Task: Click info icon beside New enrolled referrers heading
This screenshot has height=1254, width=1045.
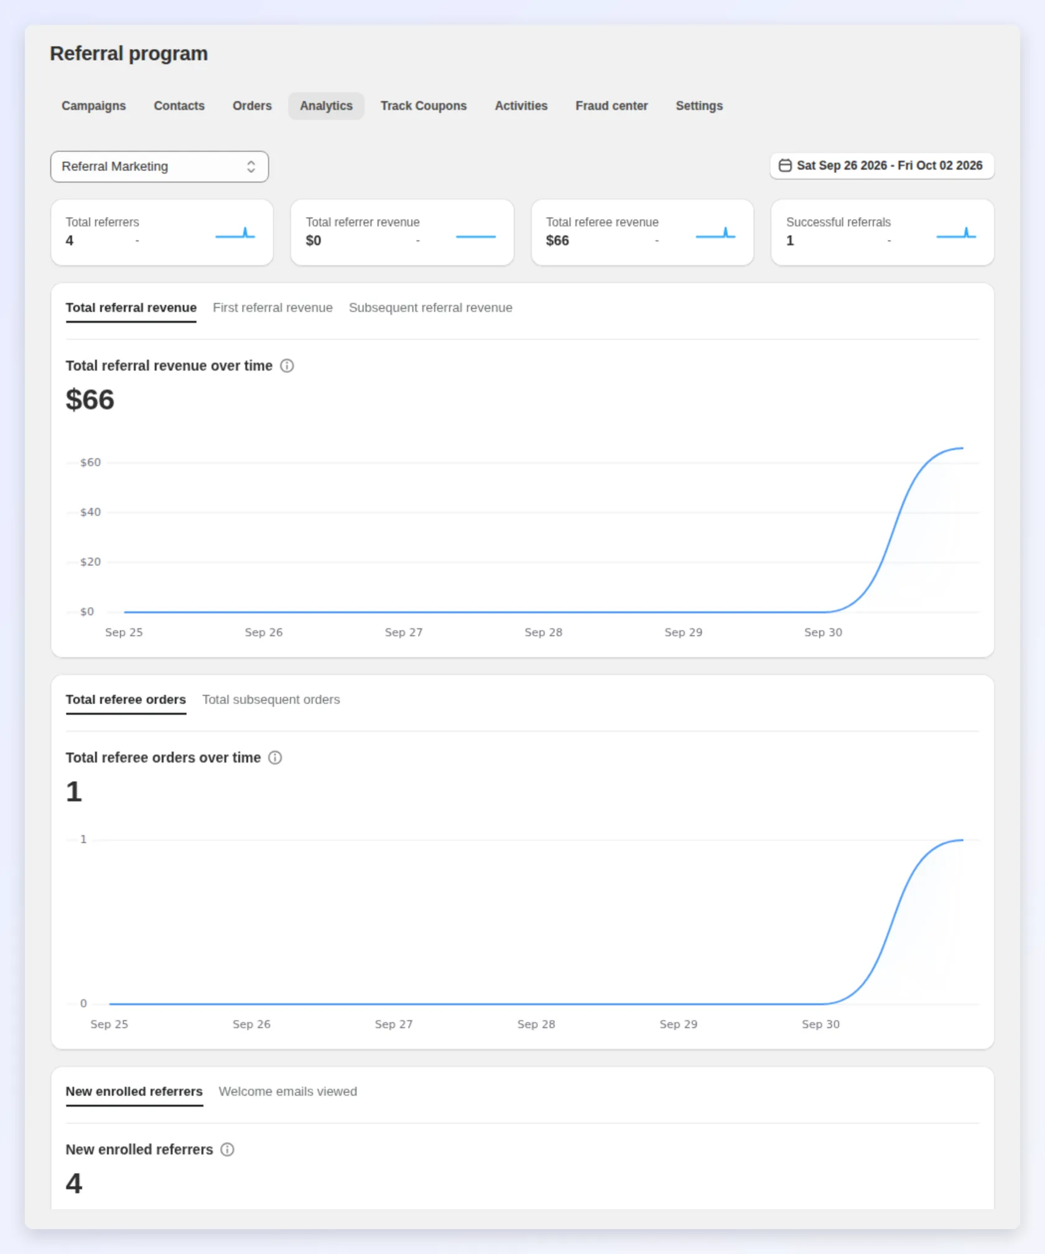Action: (x=228, y=1149)
